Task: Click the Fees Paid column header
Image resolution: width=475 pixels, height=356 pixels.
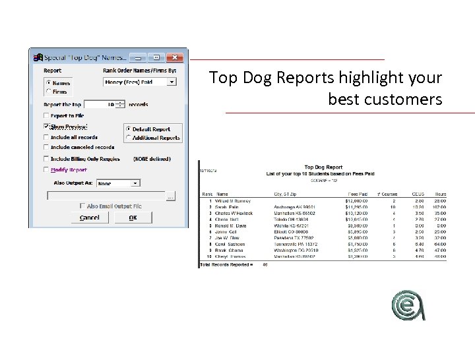Action: pos(358,194)
